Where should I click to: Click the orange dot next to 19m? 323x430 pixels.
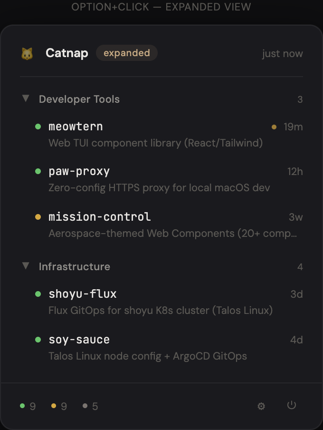pyautogui.click(x=274, y=127)
